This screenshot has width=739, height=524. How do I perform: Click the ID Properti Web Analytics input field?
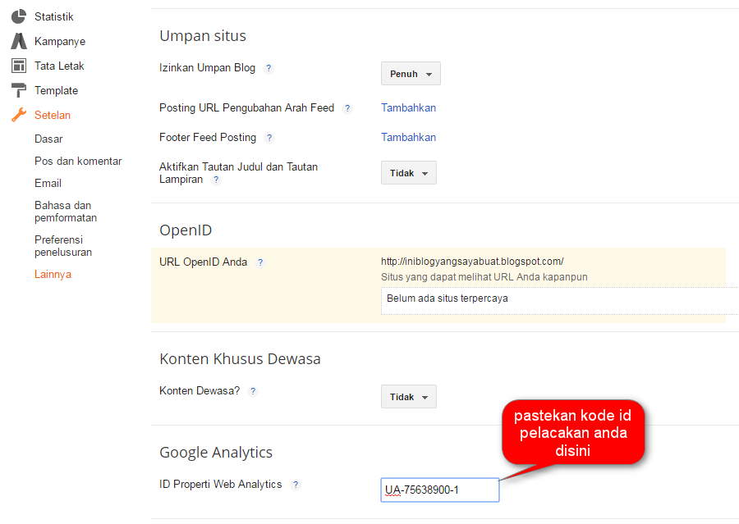440,490
